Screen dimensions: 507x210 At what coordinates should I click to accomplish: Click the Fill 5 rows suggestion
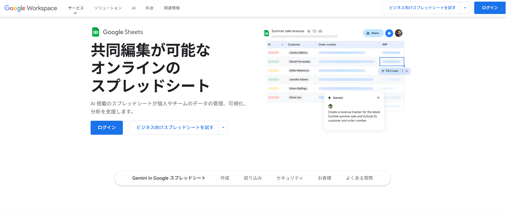pyautogui.click(x=392, y=71)
